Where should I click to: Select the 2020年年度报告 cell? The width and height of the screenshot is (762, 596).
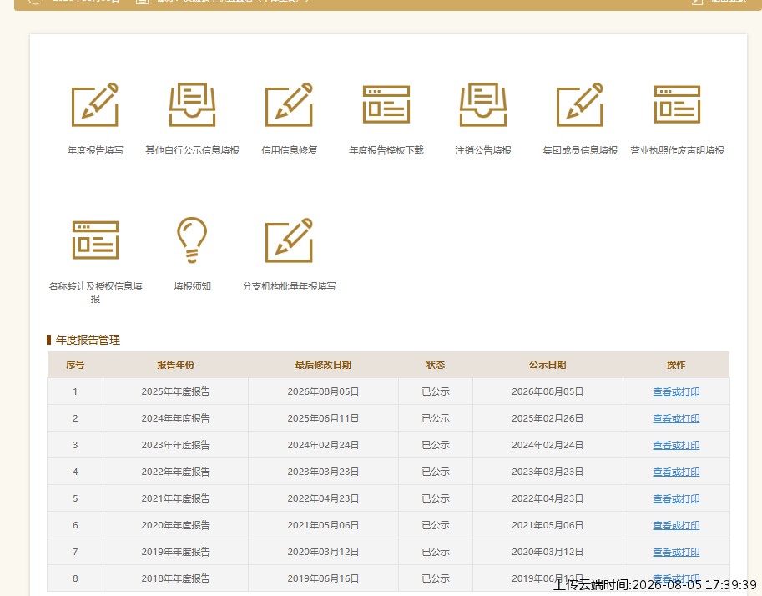175,525
